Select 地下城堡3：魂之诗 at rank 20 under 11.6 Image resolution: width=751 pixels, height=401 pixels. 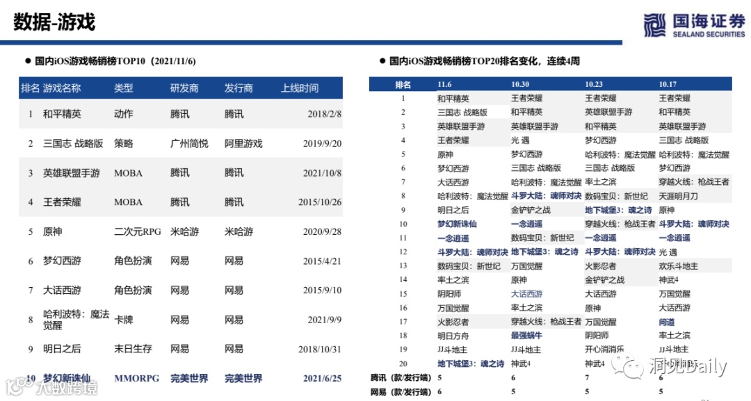470,363
